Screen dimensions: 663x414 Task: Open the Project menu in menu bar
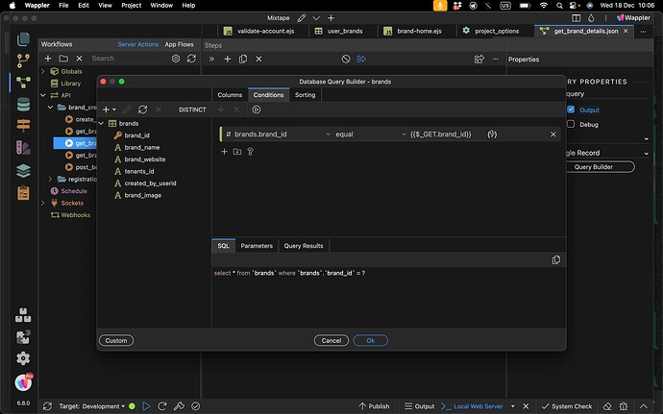coord(131,6)
